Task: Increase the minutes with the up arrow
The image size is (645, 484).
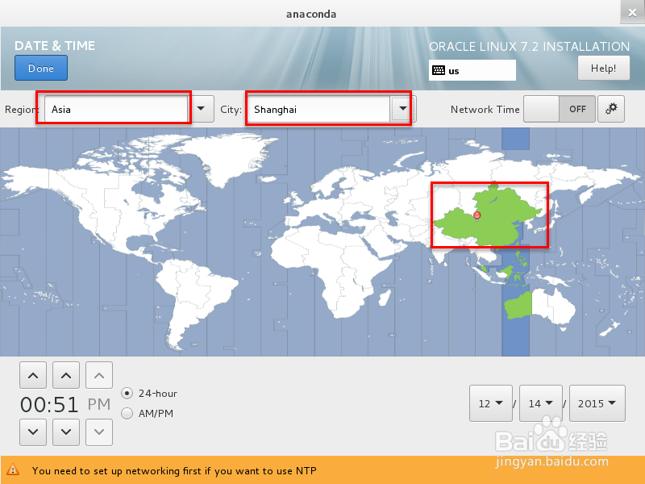Action: tap(66, 375)
